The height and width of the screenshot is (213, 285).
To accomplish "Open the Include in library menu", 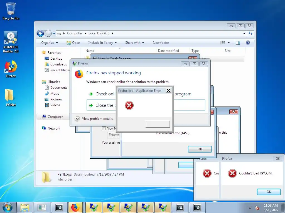I will pyautogui.click(x=102, y=43).
